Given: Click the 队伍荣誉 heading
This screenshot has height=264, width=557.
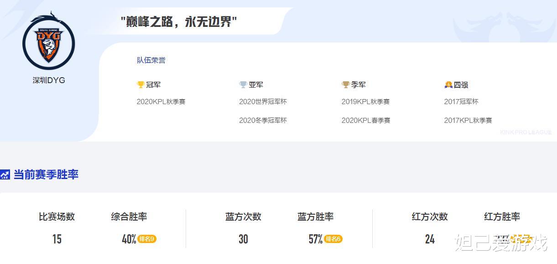Looking at the screenshot, I should click(151, 60).
